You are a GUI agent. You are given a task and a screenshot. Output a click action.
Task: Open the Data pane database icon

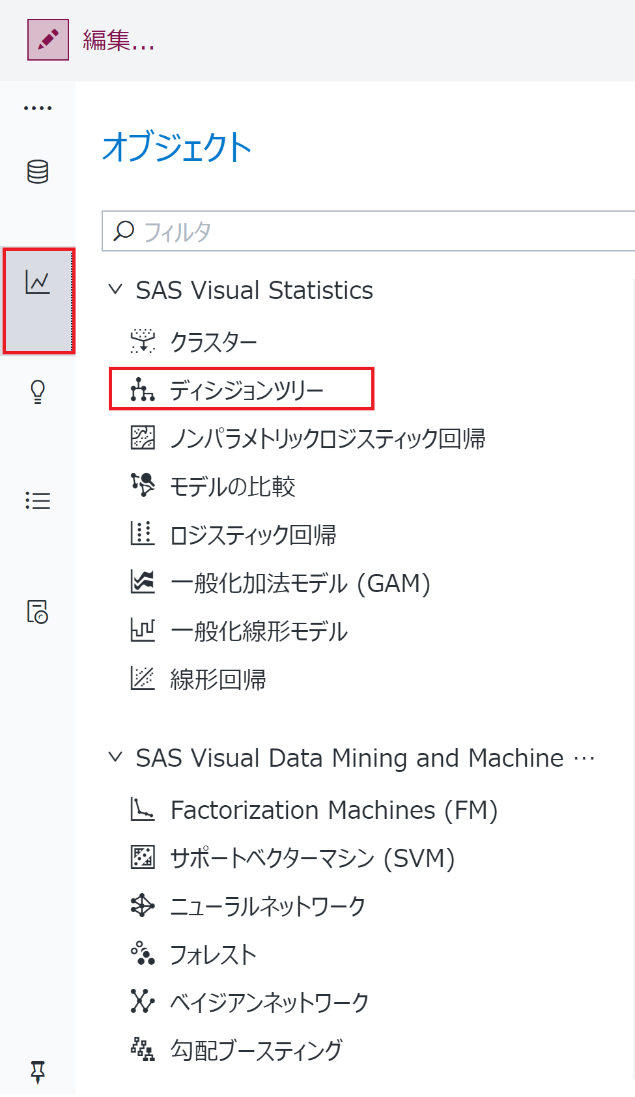[x=38, y=172]
